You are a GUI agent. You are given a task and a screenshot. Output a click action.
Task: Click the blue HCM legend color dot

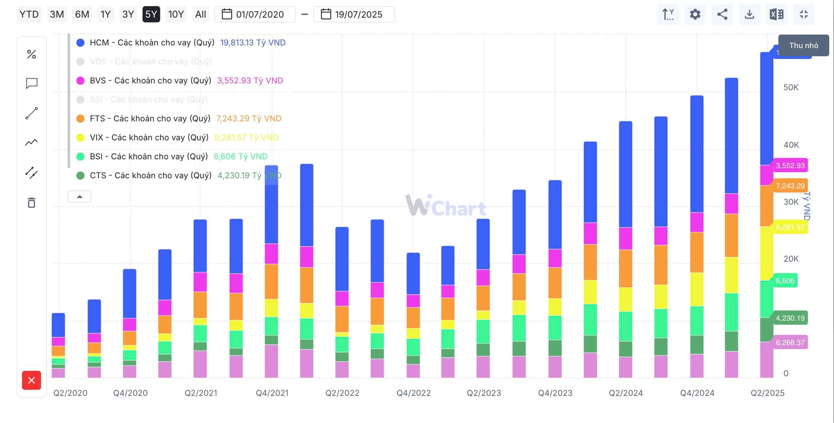pos(80,43)
